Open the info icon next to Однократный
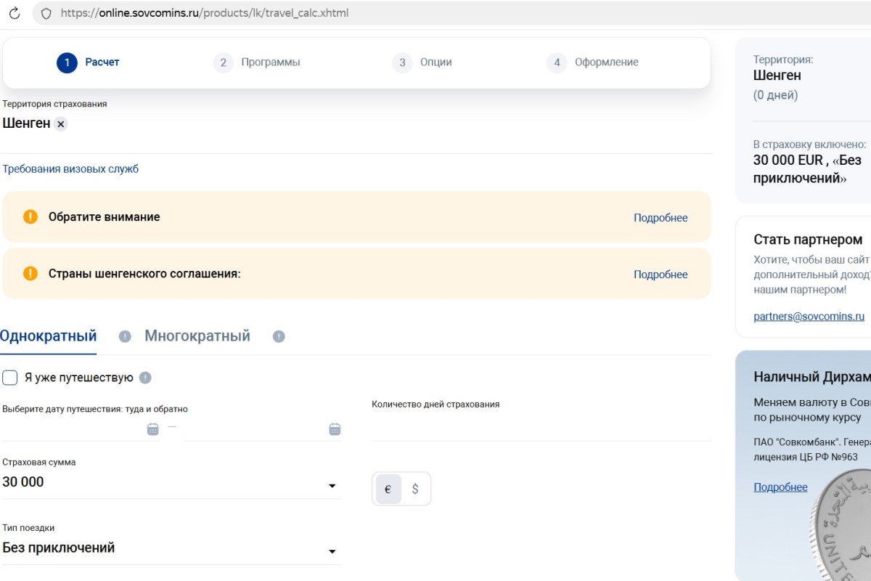871x581 pixels. (125, 336)
